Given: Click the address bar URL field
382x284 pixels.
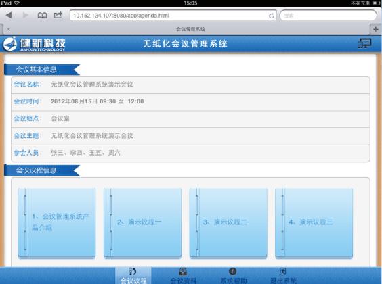Looking at the screenshot, I should tap(173, 16).
